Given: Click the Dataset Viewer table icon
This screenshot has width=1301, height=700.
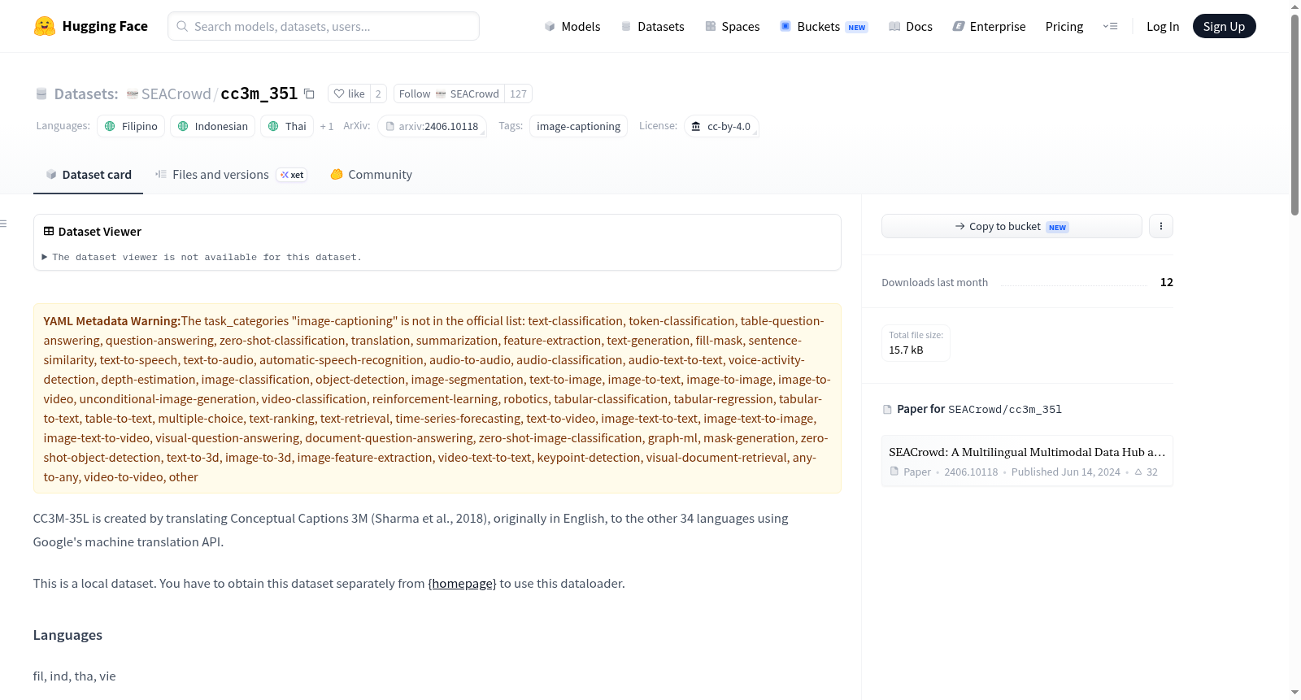Looking at the screenshot, I should (49, 232).
